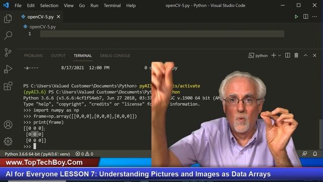Split the editor to the right
Screen dimensions: 323x182
(306, 17)
